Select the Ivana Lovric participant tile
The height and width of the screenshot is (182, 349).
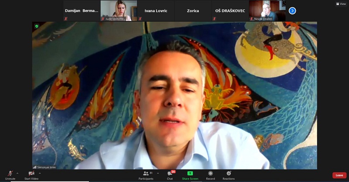(x=156, y=10)
